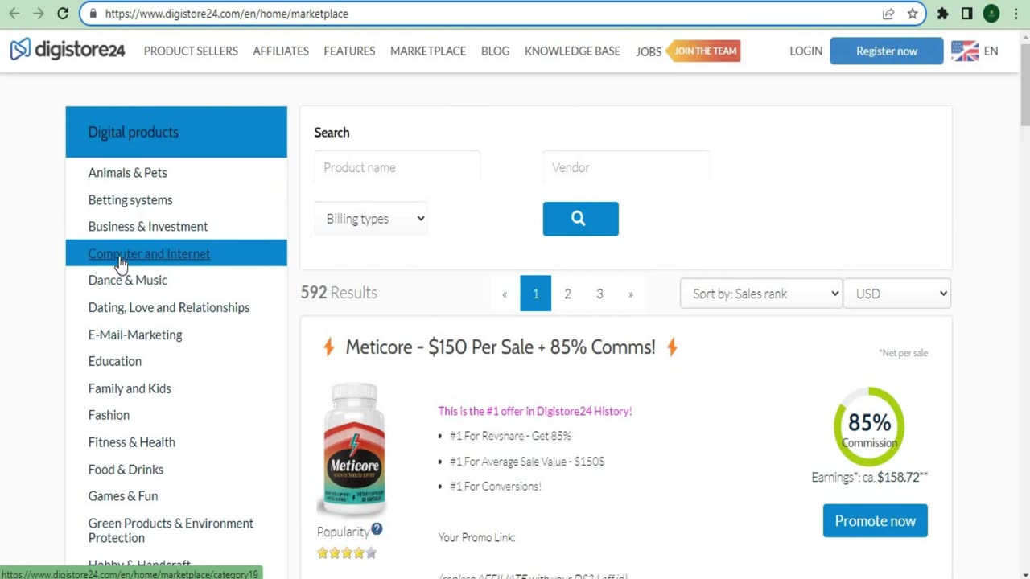Click the 592 Results count text
Image resolution: width=1030 pixels, height=579 pixels.
coord(339,293)
